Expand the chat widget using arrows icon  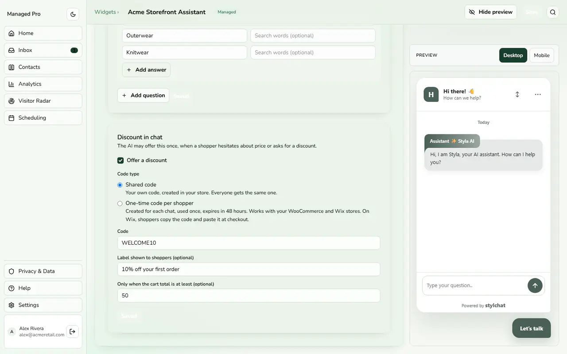click(517, 94)
